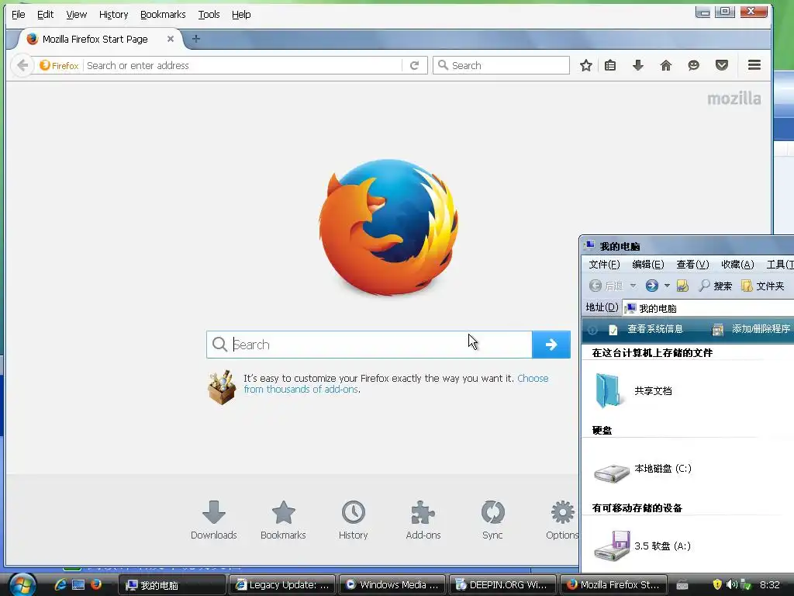Focus the Search or enter address field

[243, 65]
